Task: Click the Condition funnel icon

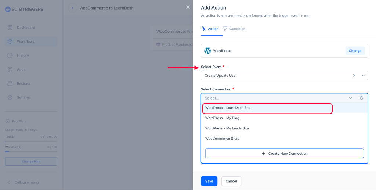Action: point(225,29)
